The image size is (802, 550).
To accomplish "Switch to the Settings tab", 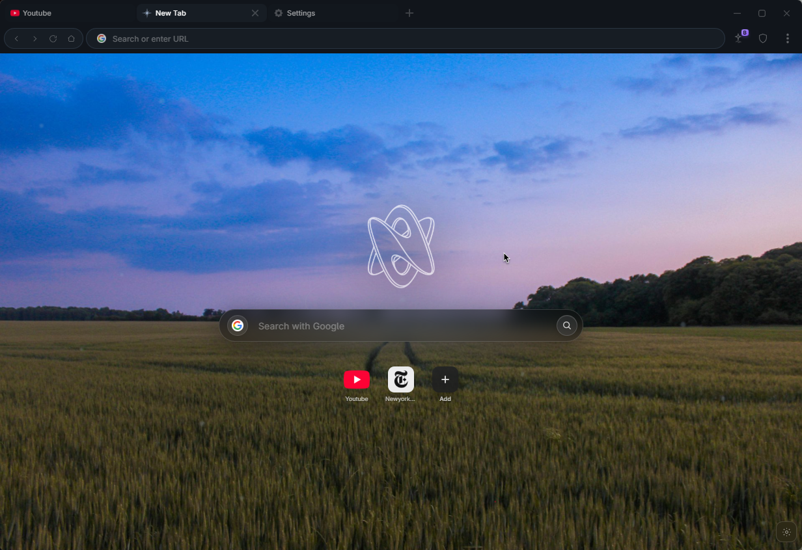I will 301,13.
